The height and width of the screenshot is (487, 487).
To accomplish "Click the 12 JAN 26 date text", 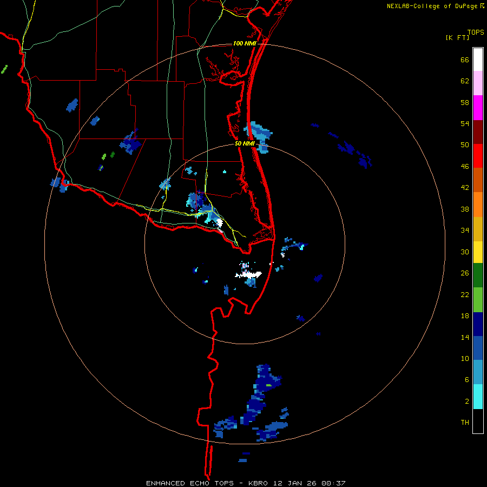I will click(295, 483).
